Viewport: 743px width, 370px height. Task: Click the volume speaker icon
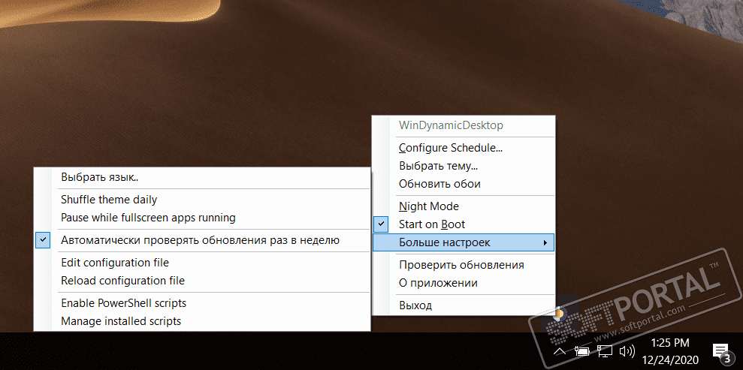(627, 351)
